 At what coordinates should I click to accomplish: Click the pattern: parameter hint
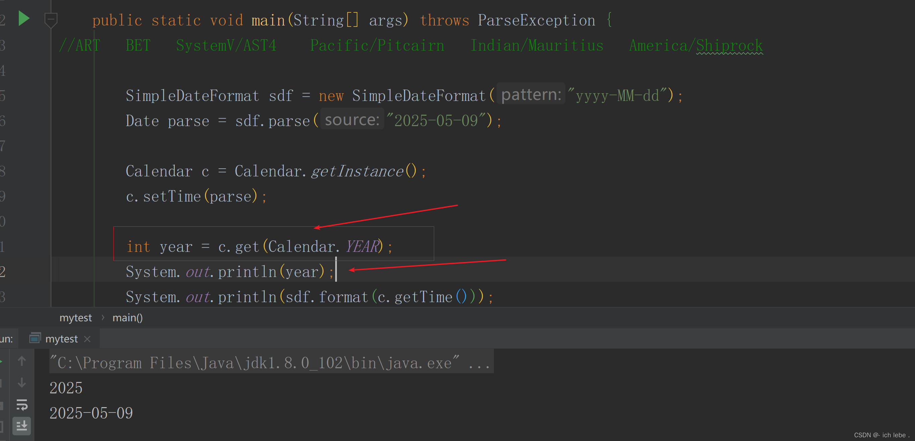[x=531, y=95]
